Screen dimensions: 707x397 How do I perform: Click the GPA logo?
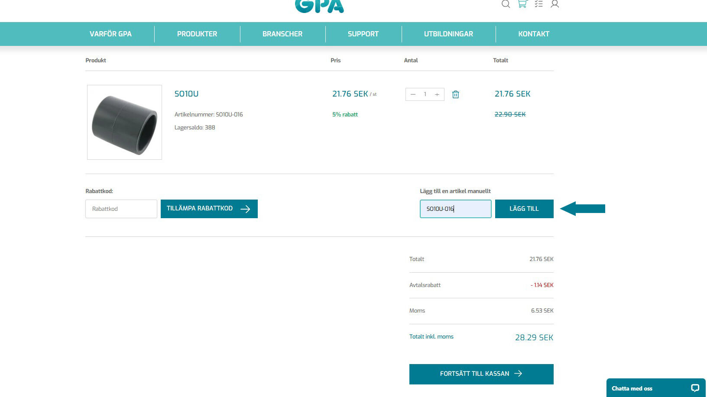319,6
